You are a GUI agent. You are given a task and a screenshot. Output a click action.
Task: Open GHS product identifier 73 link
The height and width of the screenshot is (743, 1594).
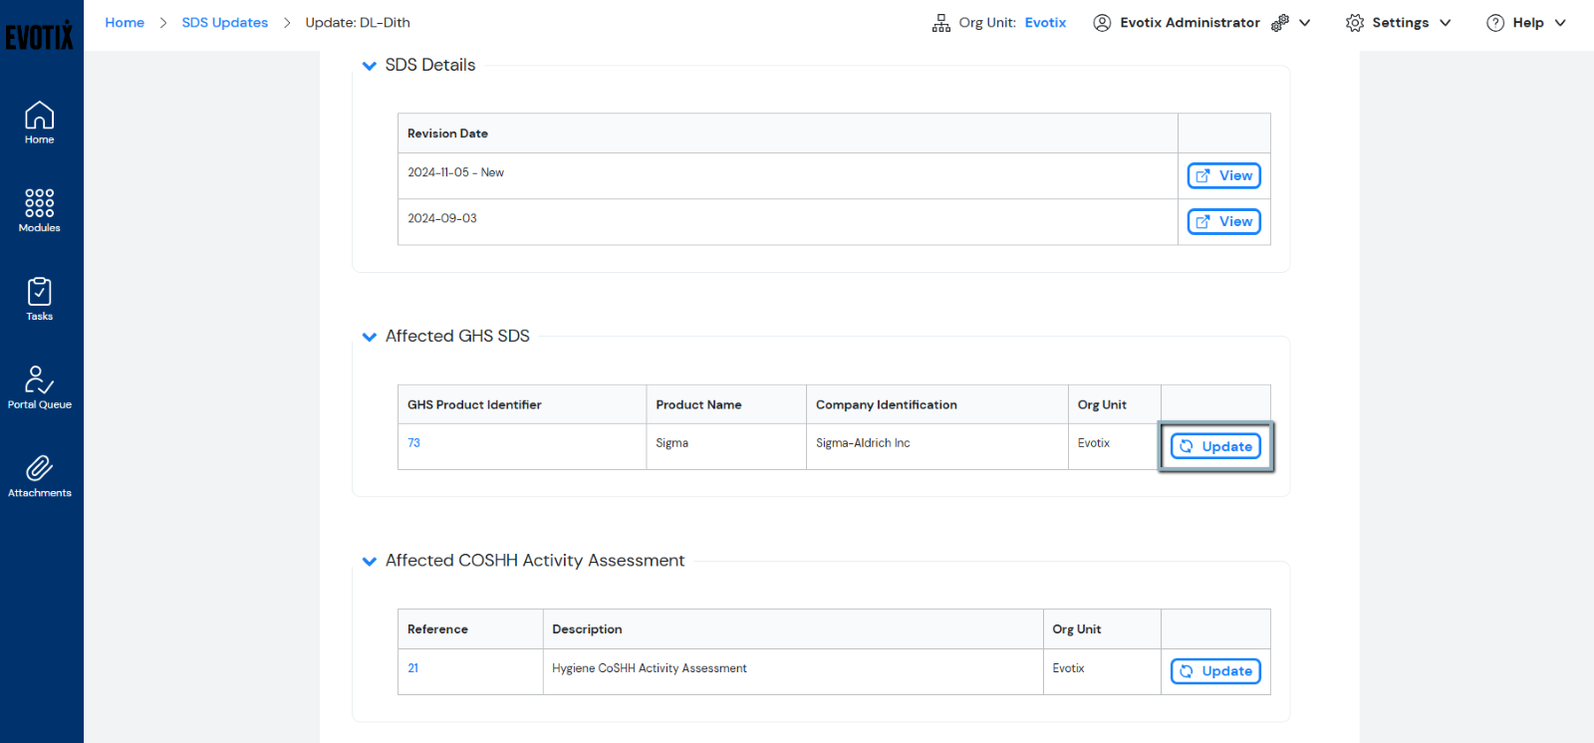[413, 443]
